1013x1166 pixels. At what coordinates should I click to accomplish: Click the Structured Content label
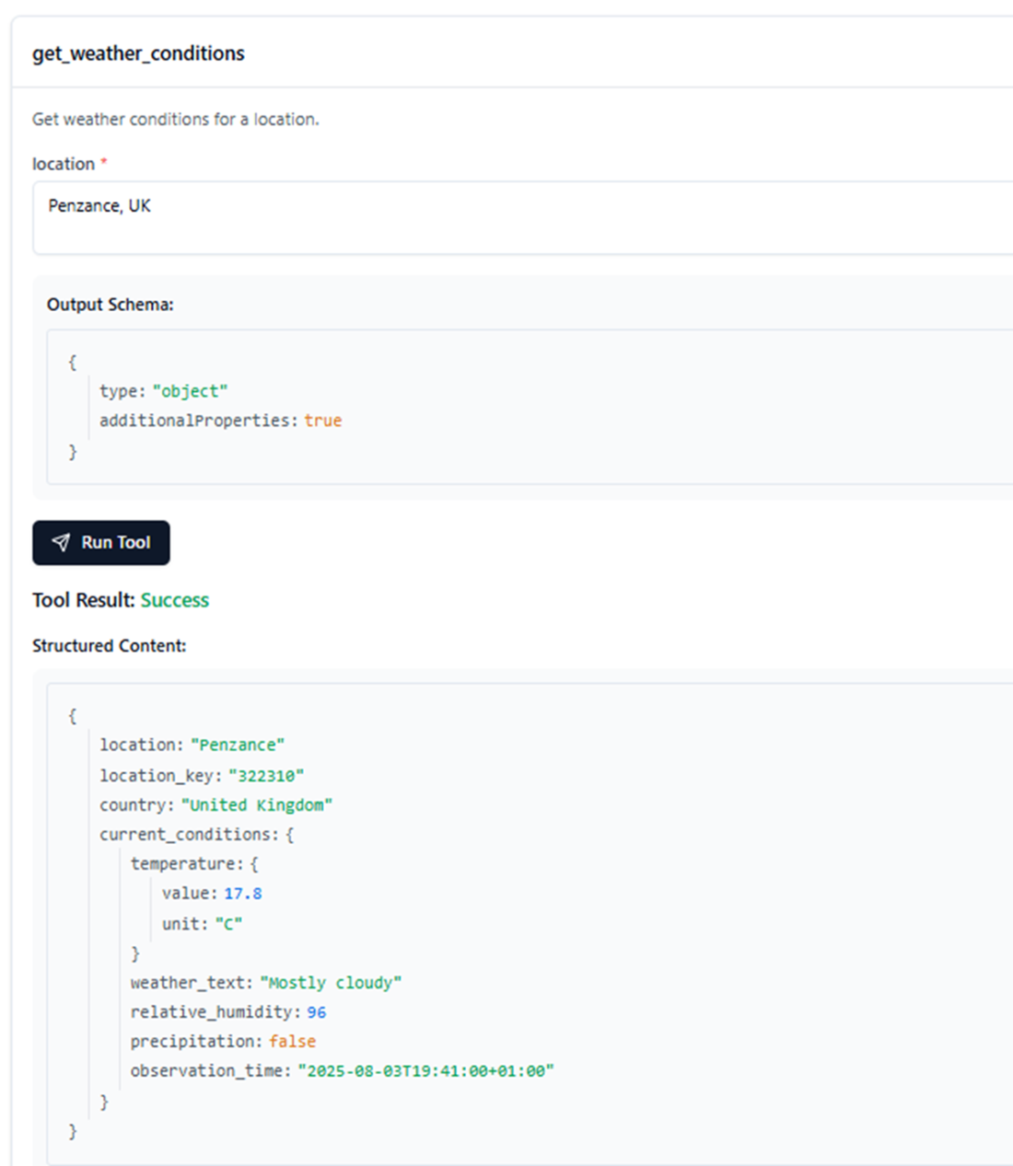click(x=110, y=646)
